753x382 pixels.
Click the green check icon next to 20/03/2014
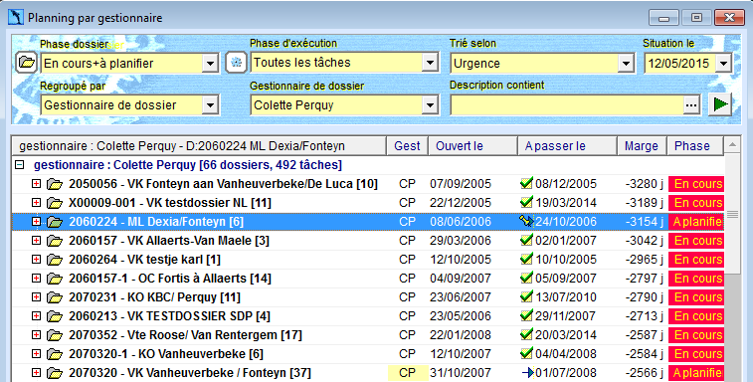[x=527, y=334]
